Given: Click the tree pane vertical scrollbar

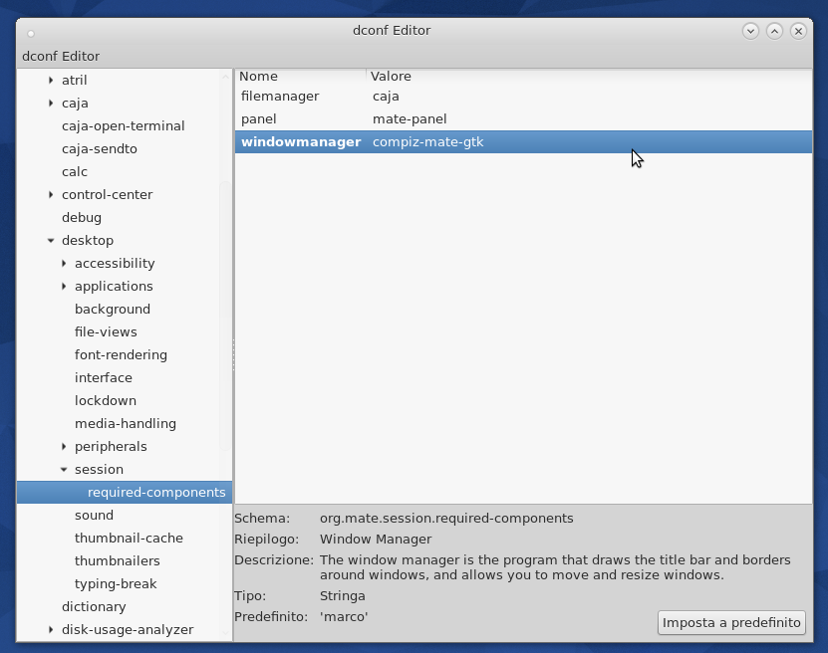Looking at the screenshot, I should click(225, 317).
